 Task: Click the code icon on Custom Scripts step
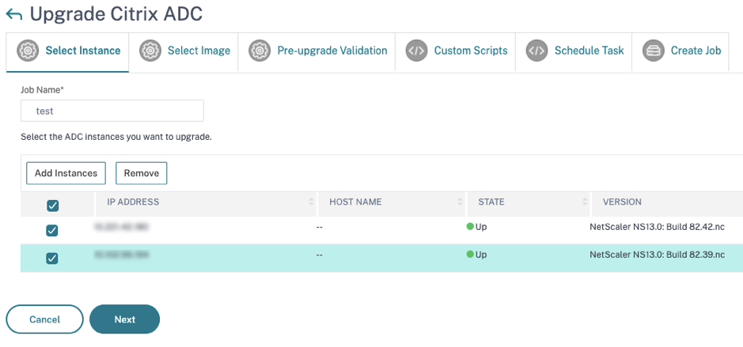416,51
